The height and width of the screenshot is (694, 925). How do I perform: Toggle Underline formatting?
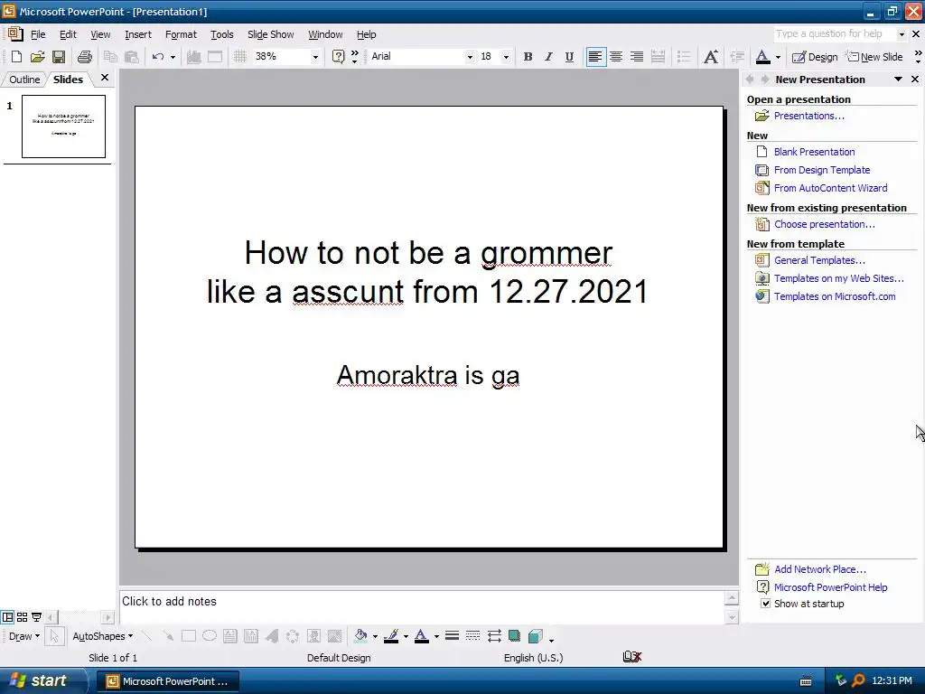(x=569, y=57)
